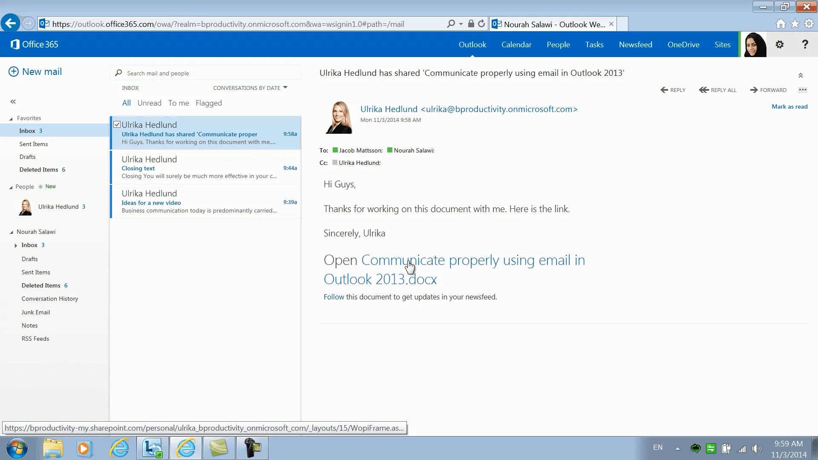Viewport: 818px width, 460px height.
Task: Collapse the message header with up chevrons
Action: point(801,75)
